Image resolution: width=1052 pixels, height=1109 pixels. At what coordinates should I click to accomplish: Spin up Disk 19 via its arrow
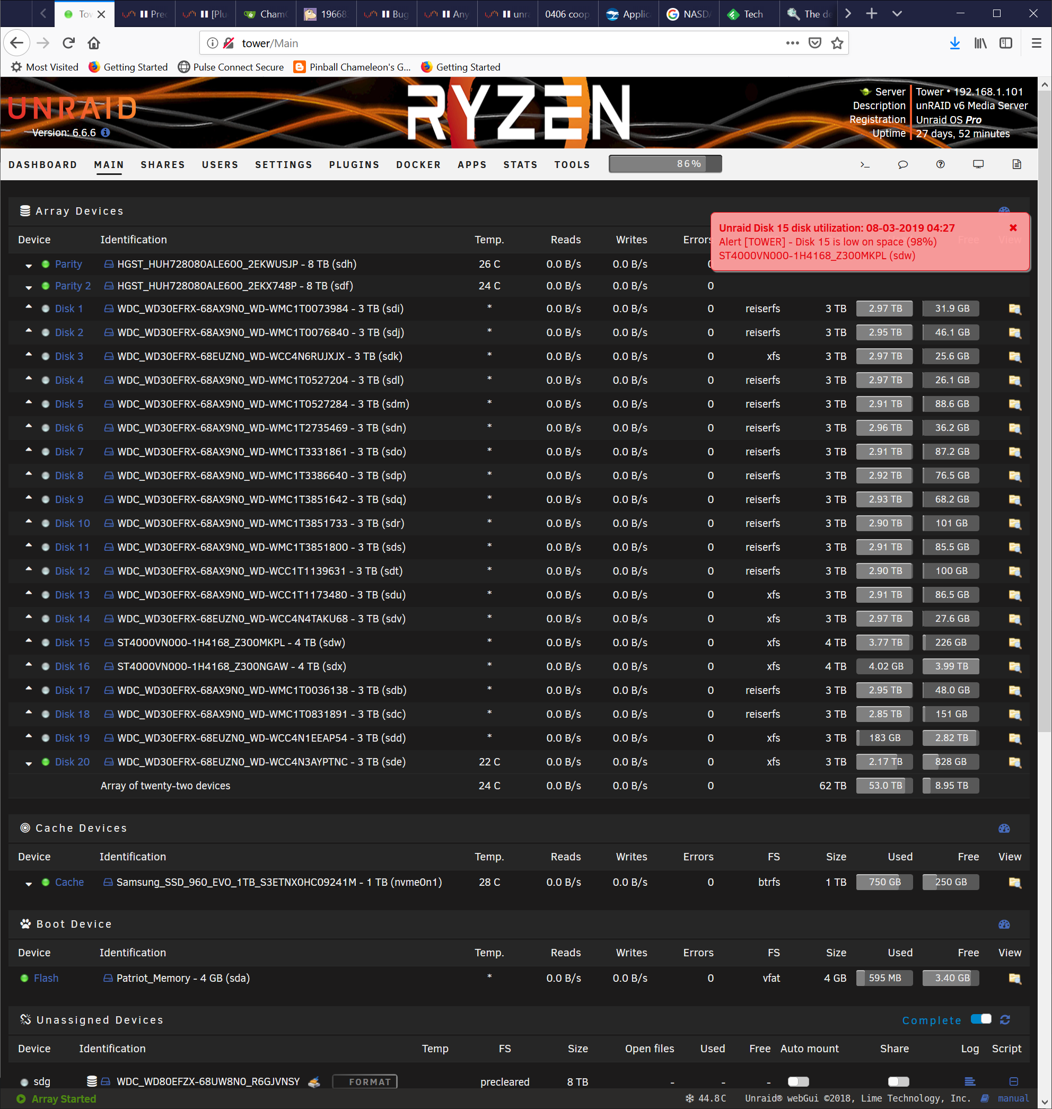29,736
